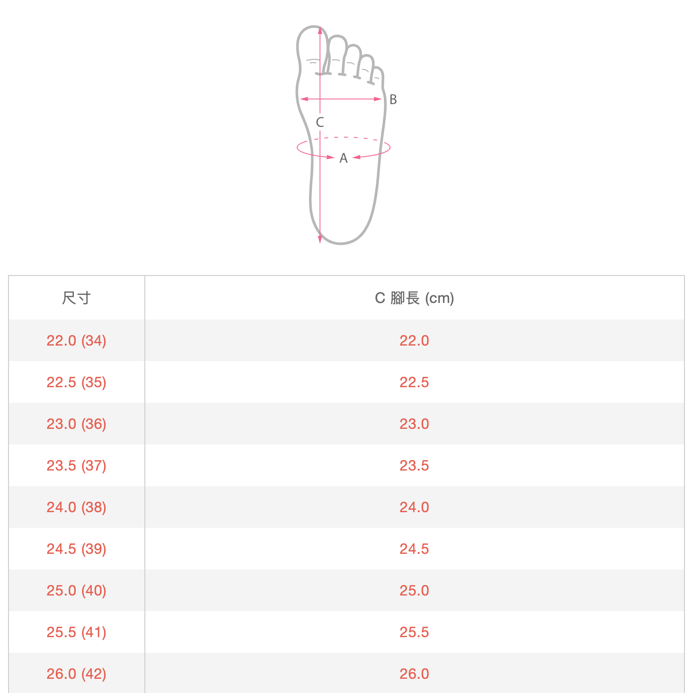Select size 24.5 (39) cell
This screenshot has width=693, height=693.
point(77,549)
